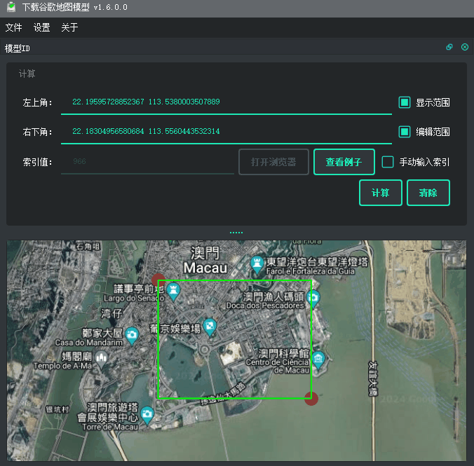Click the app icon in the title bar
The height and width of the screenshot is (466, 474).
point(11,6)
